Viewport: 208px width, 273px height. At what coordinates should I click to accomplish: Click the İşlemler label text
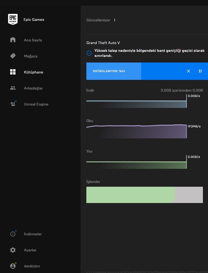[x=93, y=182]
